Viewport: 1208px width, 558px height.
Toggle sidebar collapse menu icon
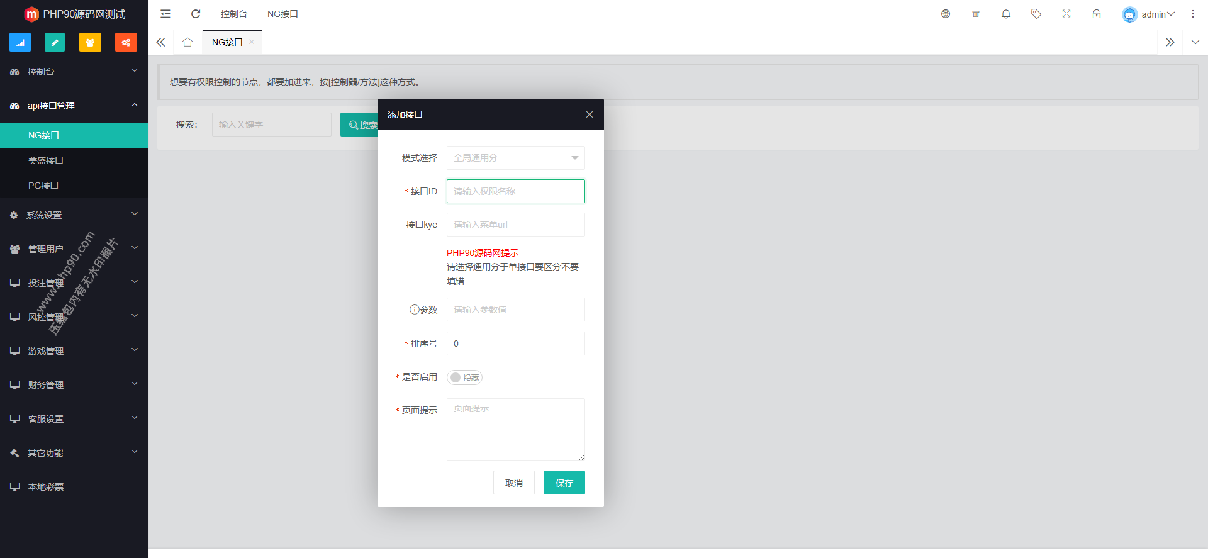165,14
